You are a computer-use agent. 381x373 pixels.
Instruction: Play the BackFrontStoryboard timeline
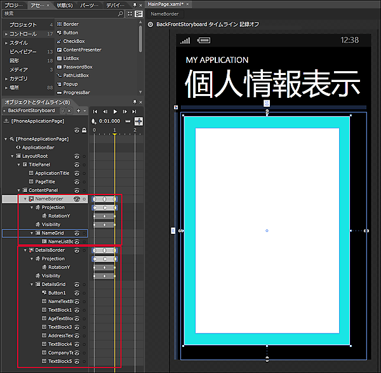click(x=115, y=111)
